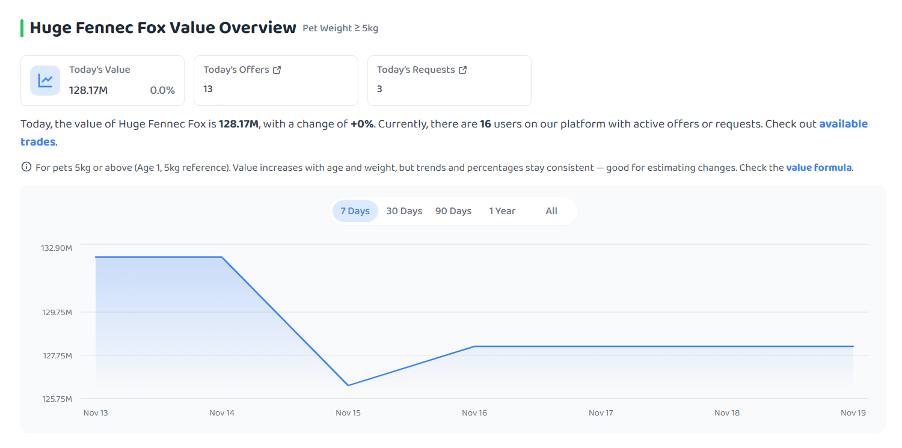Select the All time range

[x=551, y=211]
